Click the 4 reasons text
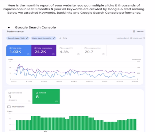This screenshot has width=155, height=132. pos(13,100)
